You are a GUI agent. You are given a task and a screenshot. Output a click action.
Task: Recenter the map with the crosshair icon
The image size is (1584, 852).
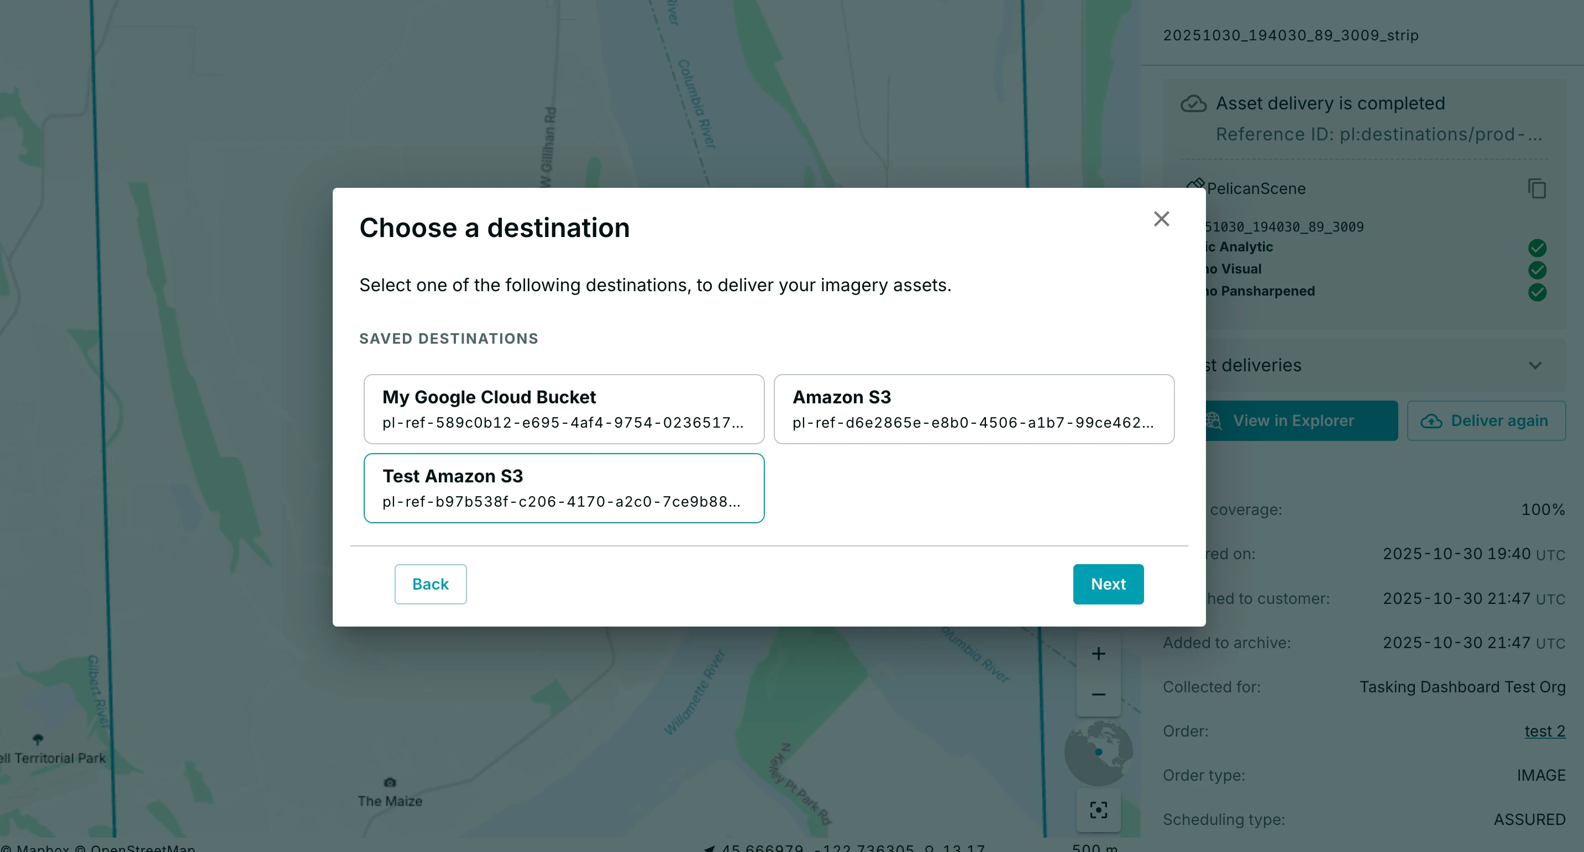pyautogui.click(x=1098, y=811)
